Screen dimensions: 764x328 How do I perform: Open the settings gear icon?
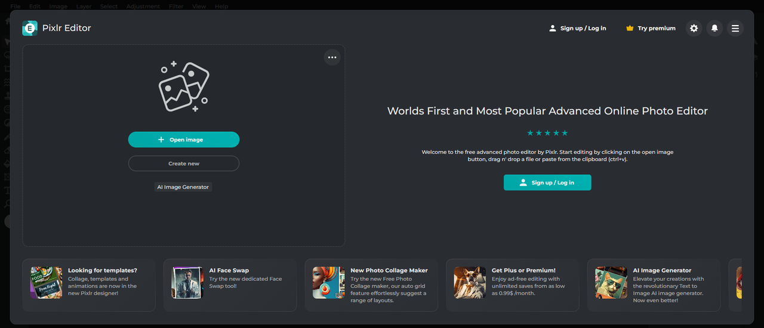coord(694,28)
